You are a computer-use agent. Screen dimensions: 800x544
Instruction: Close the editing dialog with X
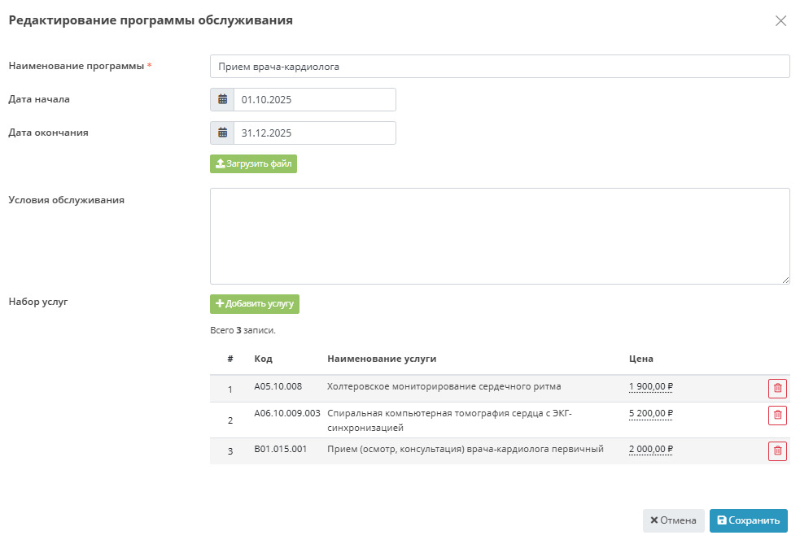pos(780,21)
